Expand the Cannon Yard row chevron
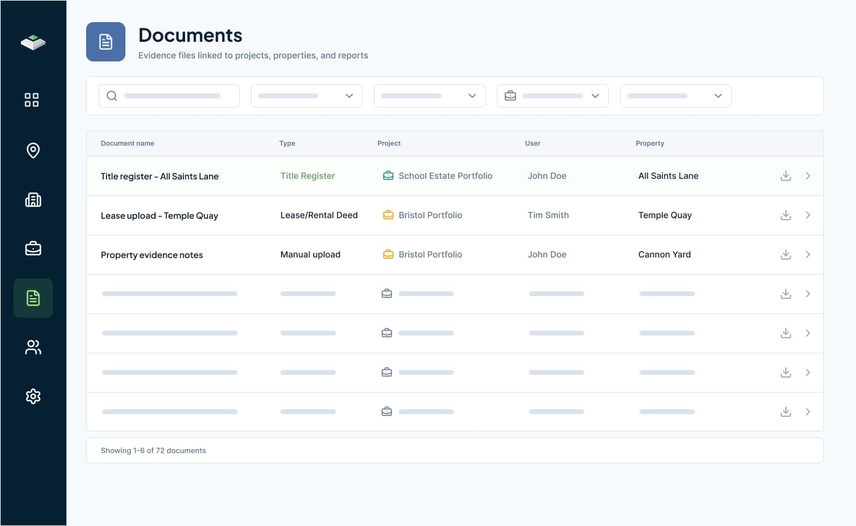 (808, 254)
